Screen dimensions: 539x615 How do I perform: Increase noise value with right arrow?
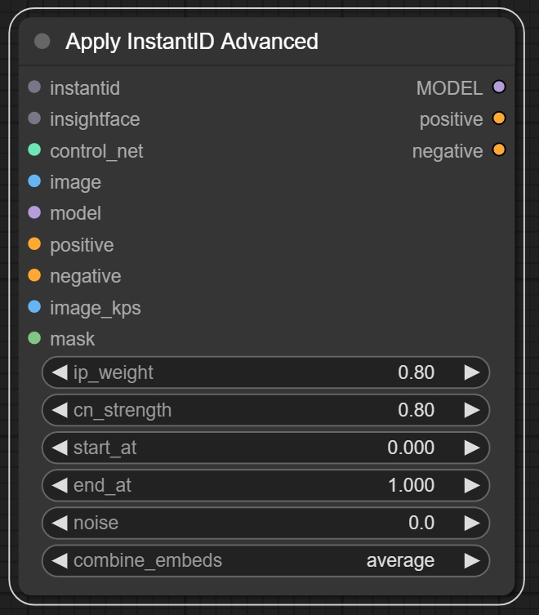[471, 523]
